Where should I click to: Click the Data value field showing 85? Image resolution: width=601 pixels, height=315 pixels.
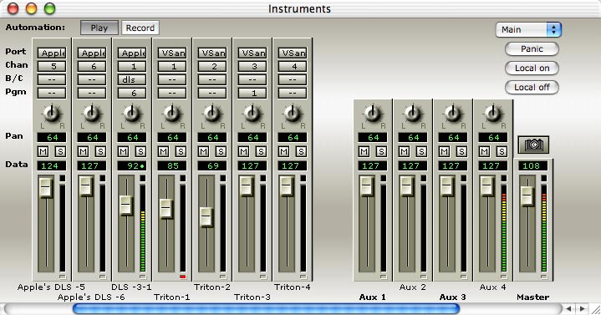click(172, 166)
